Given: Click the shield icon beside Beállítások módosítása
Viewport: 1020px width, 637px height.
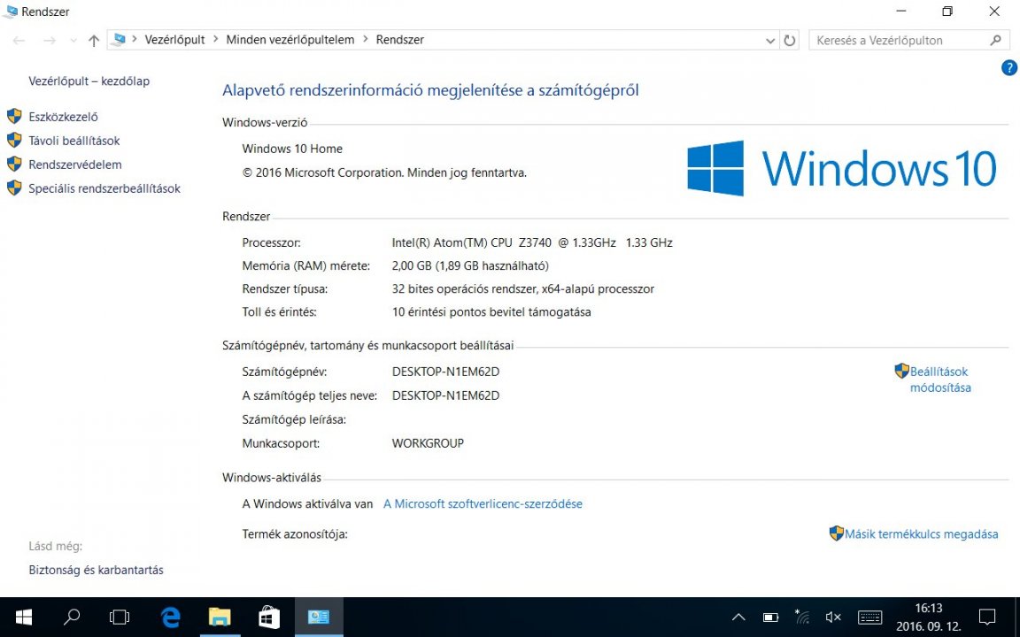Looking at the screenshot, I should (901, 372).
